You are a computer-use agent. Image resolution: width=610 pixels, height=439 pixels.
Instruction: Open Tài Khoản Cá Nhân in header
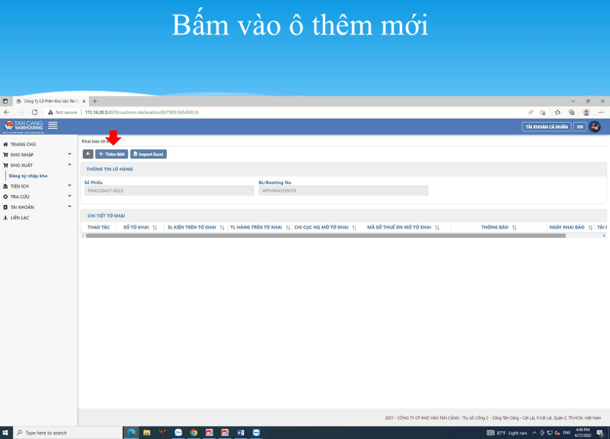click(x=546, y=127)
